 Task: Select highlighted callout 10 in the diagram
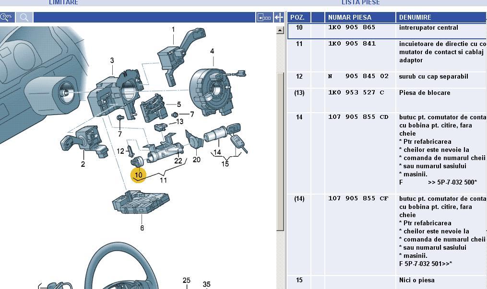click(138, 175)
